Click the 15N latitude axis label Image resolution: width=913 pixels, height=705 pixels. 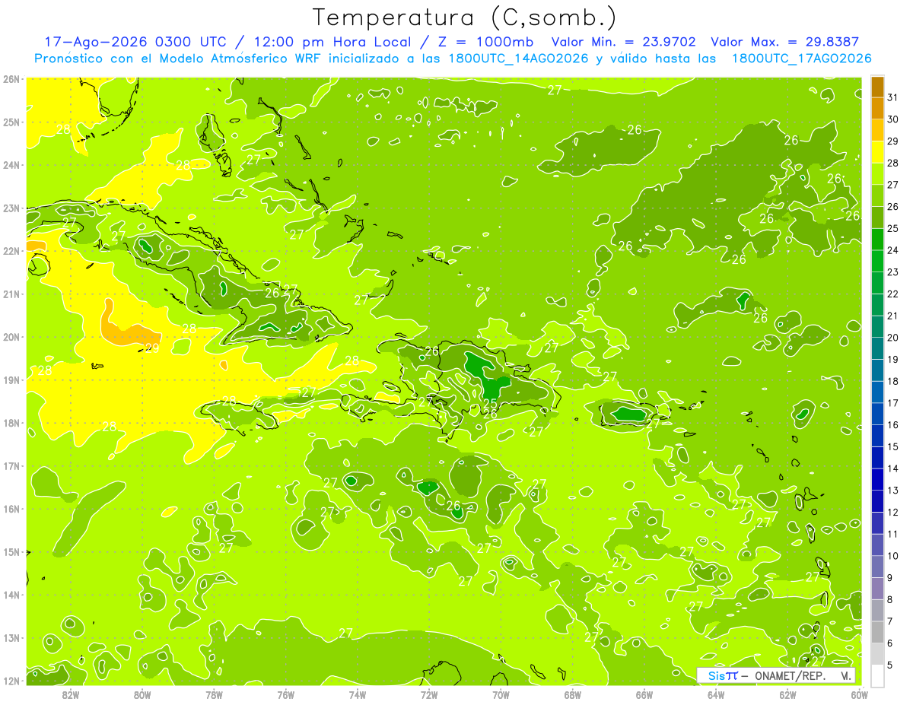pyautogui.click(x=11, y=551)
